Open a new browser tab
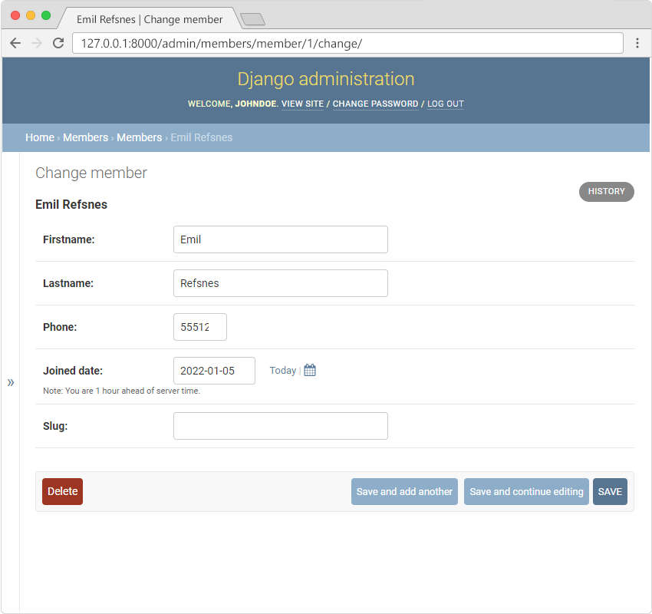The image size is (652, 614). click(252, 19)
